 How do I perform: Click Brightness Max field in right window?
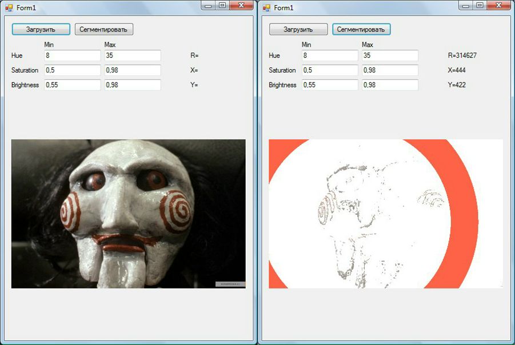390,85
